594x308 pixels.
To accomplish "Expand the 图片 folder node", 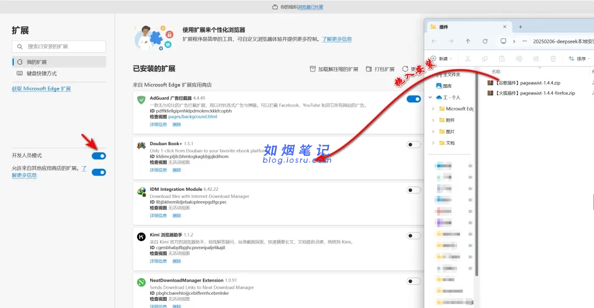I will [x=433, y=131].
